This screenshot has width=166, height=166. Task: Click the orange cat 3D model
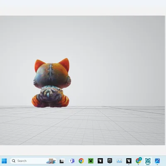tap(51, 83)
